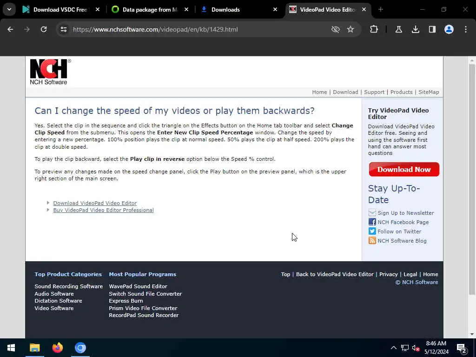Screen dimensions: 476x357
Task: Click the Chromium icon in the taskbar
Action: (80, 348)
